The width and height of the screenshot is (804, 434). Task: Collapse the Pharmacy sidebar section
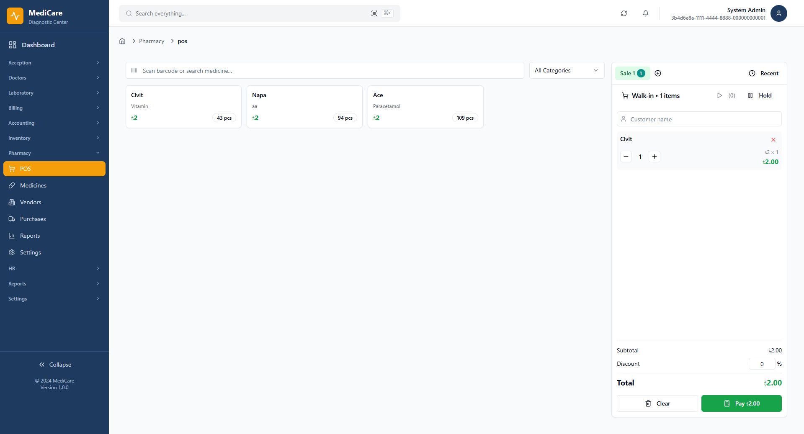54,153
